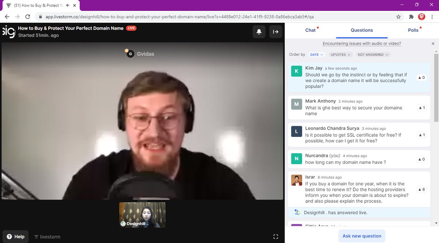Upvote Mark Anthony's question
Image resolution: width=439 pixels, height=243 pixels.
coord(421,108)
